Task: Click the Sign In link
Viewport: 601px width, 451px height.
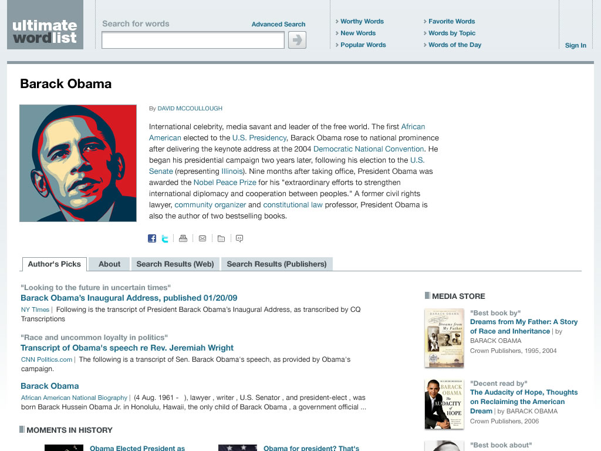Action: pyautogui.click(x=575, y=45)
